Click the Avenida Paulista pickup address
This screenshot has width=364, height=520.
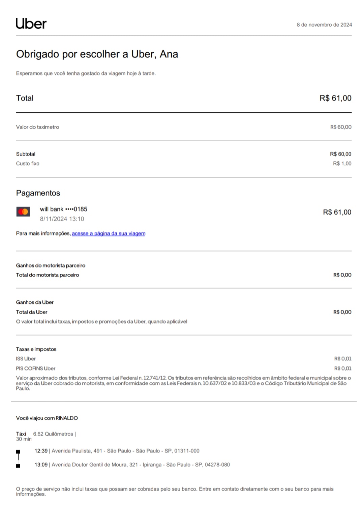(125, 451)
